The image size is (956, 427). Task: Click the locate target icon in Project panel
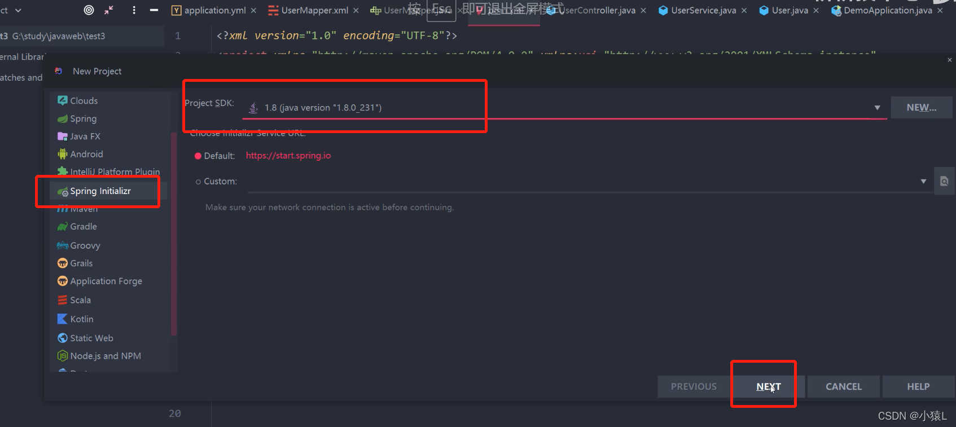tap(89, 10)
